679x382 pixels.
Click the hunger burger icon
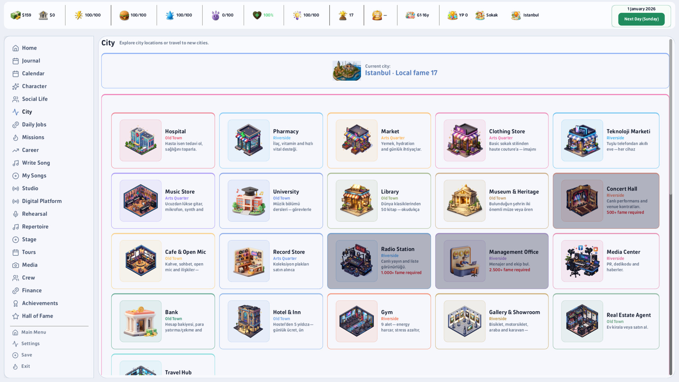click(124, 15)
